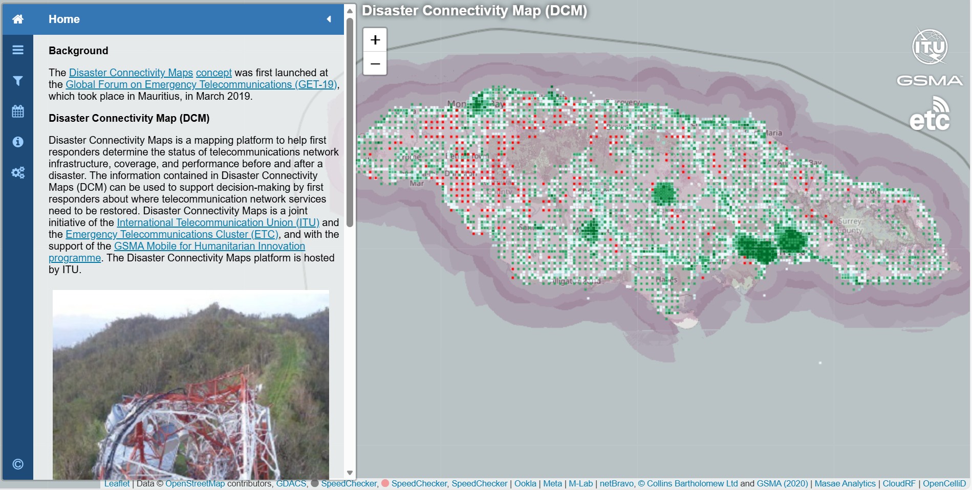Open the info circle tab
This screenshot has width=972, height=490.
[x=18, y=142]
